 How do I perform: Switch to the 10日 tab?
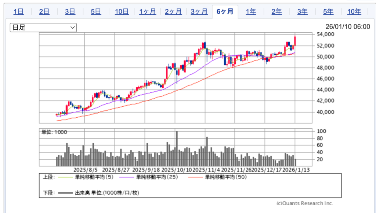tap(122, 11)
